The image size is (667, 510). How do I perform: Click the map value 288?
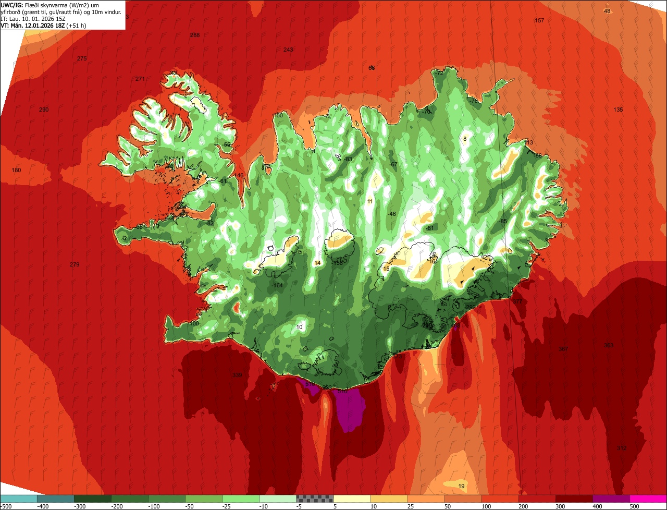tap(195, 35)
